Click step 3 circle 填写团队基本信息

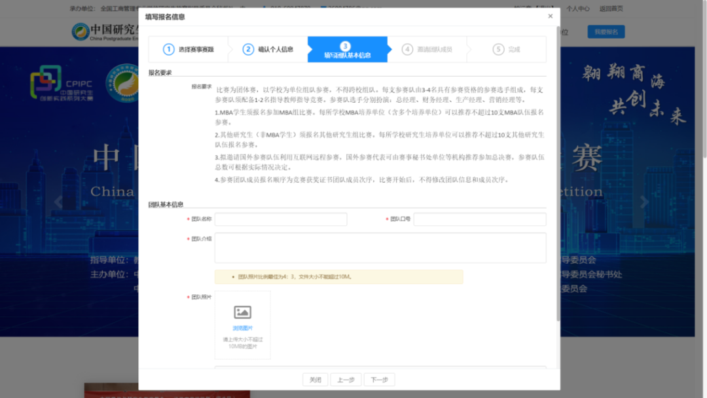tap(346, 46)
